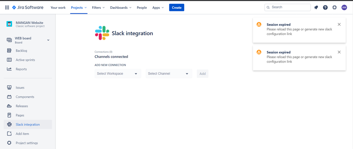This screenshot has height=149, width=353.
Task: Click the Reports chart icon
Action: [x=9, y=69]
